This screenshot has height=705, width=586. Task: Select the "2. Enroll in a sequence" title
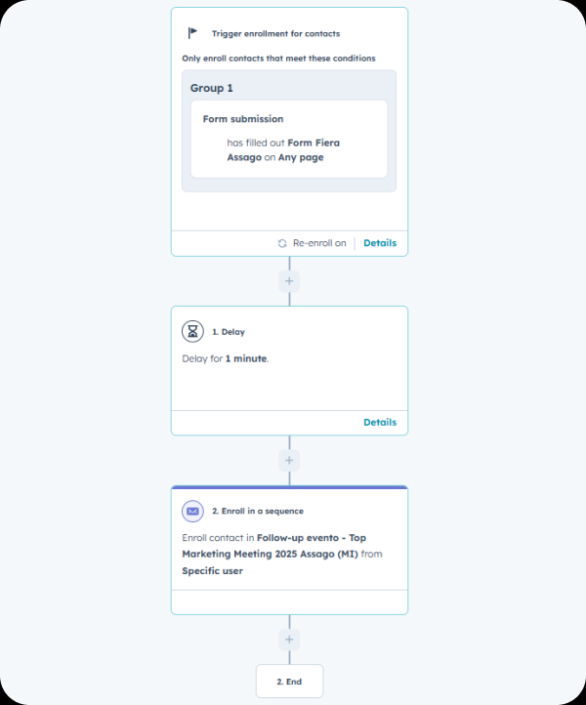[x=258, y=511]
